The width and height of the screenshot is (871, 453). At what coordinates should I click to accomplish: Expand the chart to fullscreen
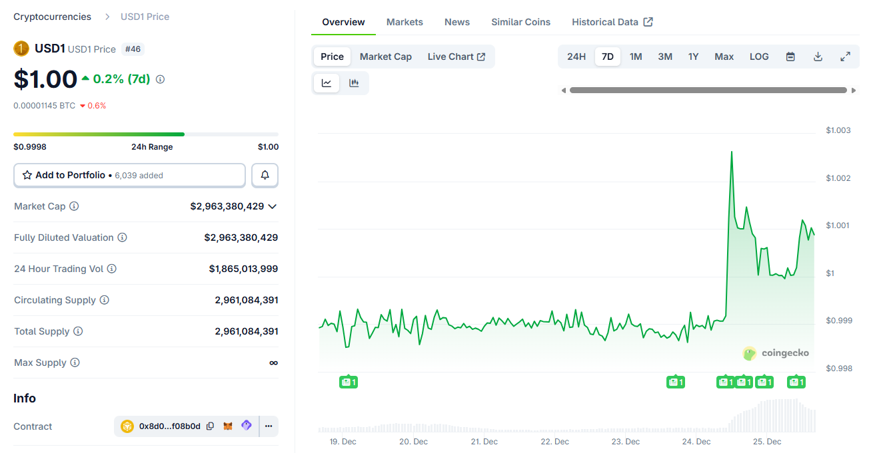tap(846, 57)
